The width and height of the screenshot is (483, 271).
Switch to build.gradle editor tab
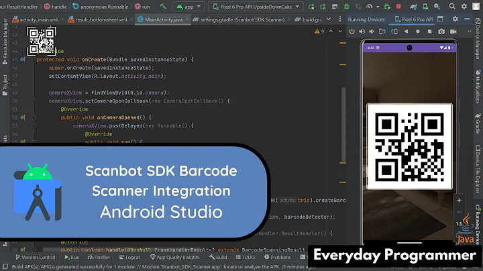point(309,19)
